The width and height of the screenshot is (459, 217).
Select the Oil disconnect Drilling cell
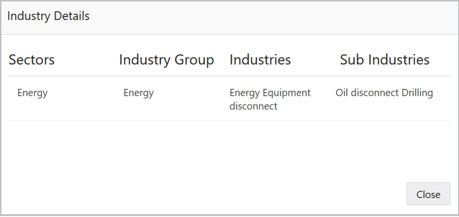click(x=384, y=93)
